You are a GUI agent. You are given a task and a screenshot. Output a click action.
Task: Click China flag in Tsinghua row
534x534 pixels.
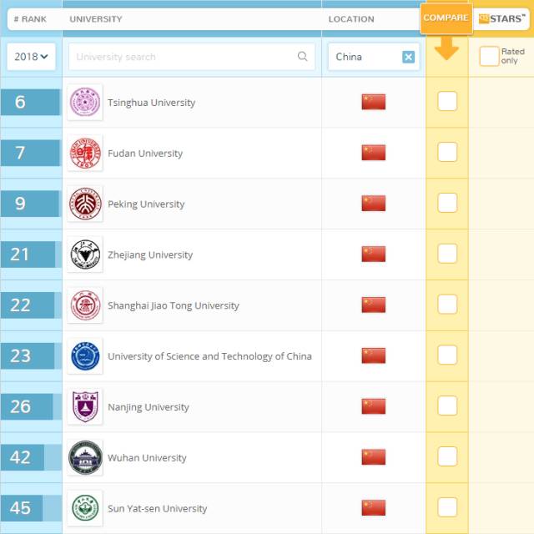(x=374, y=102)
